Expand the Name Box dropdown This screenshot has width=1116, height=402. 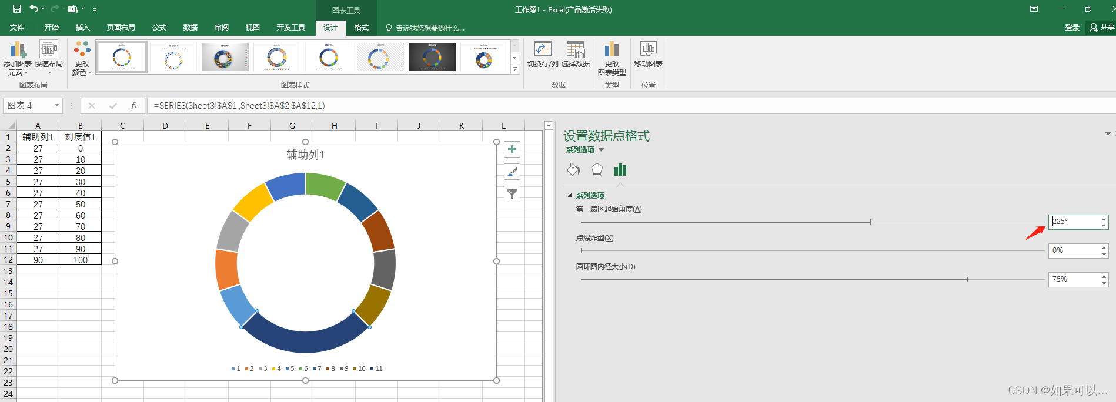pos(57,106)
